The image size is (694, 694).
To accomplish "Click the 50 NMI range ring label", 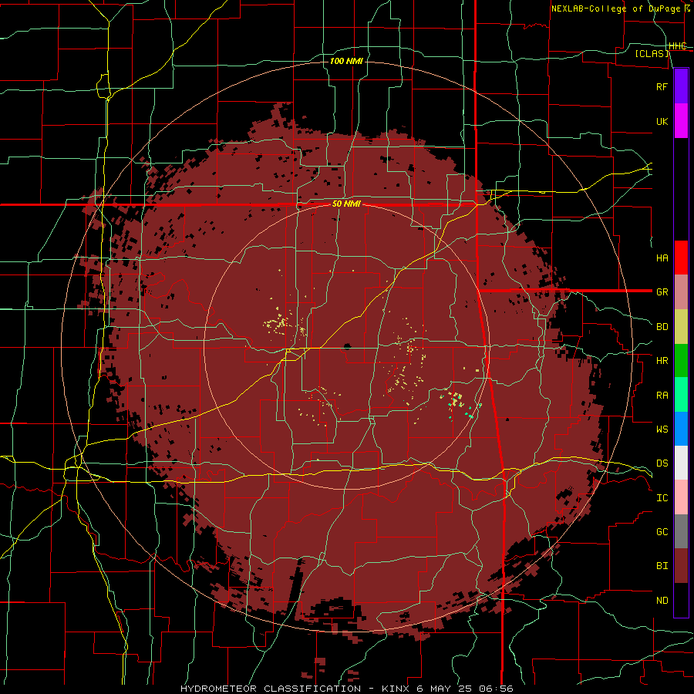I will [x=346, y=204].
